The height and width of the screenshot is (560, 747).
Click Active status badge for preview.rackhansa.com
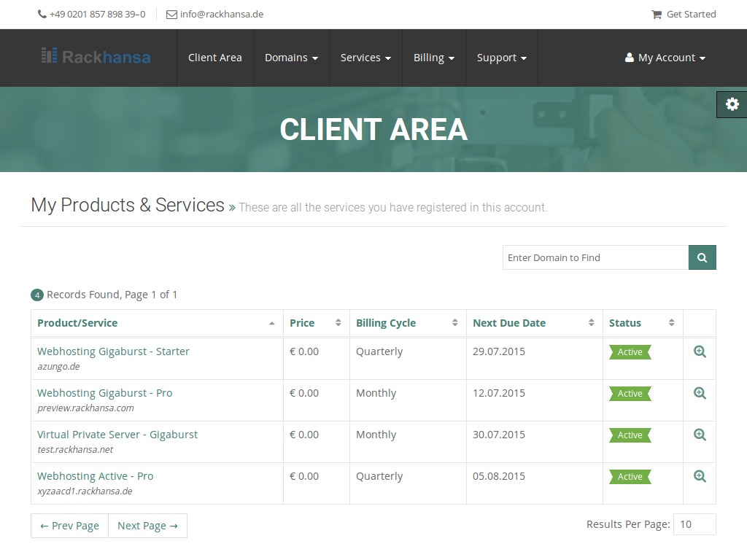coord(630,393)
